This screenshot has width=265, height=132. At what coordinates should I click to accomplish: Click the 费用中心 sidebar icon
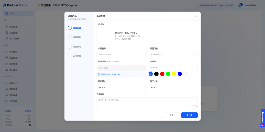7,83
